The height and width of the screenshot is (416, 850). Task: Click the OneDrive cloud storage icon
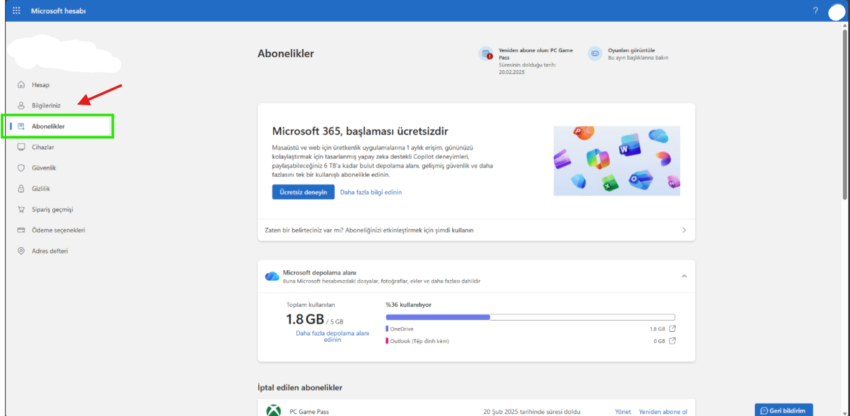(272, 276)
